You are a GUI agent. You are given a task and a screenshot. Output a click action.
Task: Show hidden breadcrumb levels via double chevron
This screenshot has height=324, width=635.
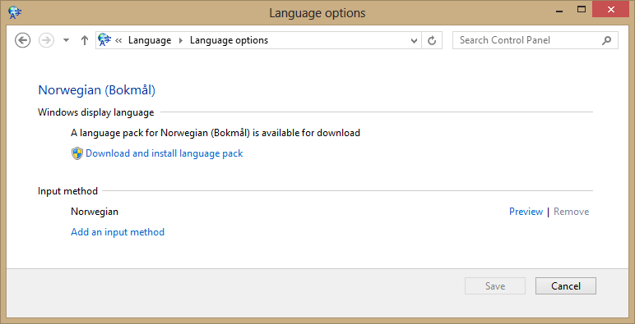pos(118,40)
